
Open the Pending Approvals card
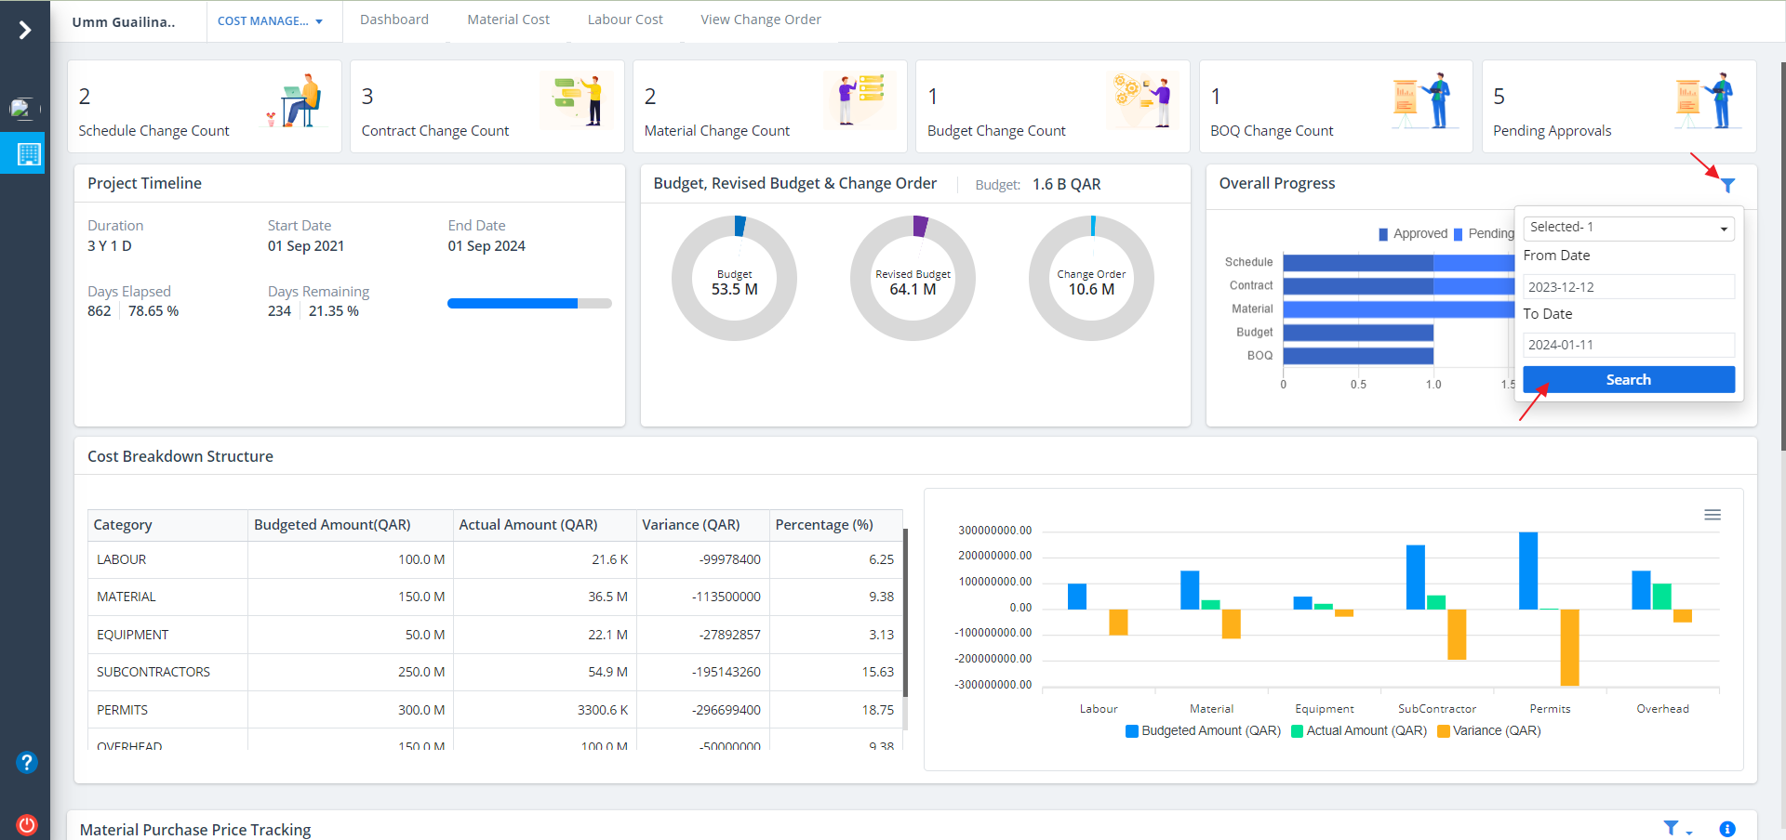pyautogui.click(x=1618, y=107)
